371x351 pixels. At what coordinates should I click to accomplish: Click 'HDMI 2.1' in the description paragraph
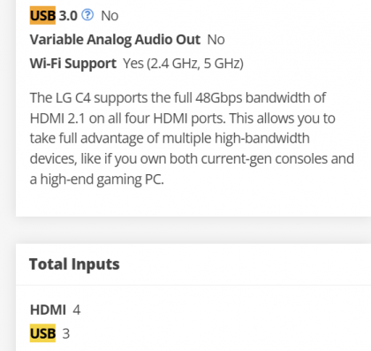[57, 118]
